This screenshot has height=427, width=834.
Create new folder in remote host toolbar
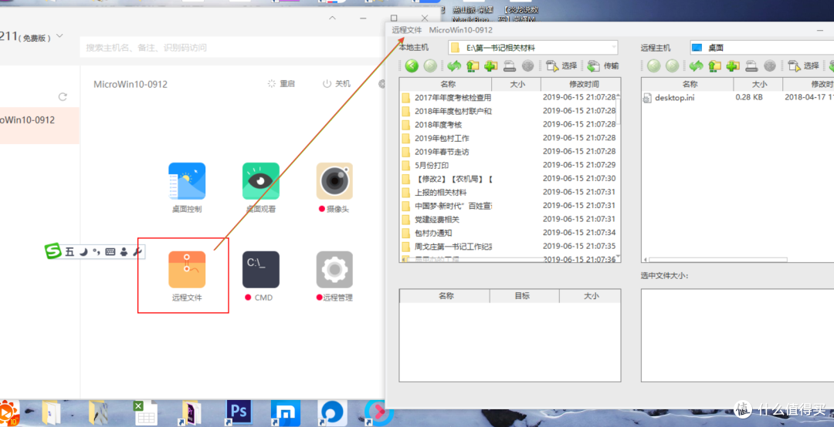pyautogui.click(x=733, y=66)
